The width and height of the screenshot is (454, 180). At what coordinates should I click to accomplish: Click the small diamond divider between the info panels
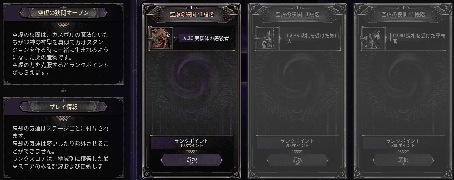(x=63, y=91)
